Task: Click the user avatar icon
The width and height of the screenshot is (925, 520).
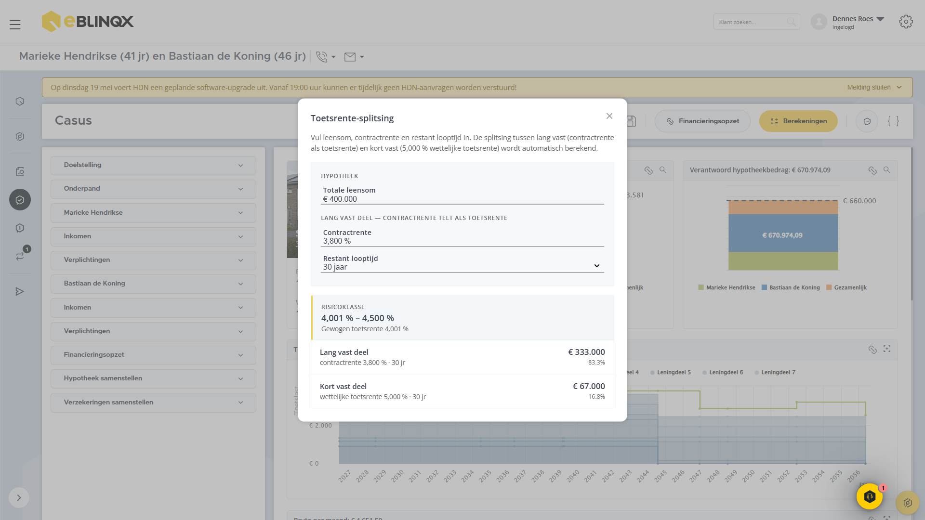Action: pyautogui.click(x=819, y=22)
